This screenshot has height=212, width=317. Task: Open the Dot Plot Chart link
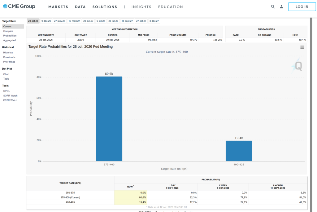click(6, 74)
